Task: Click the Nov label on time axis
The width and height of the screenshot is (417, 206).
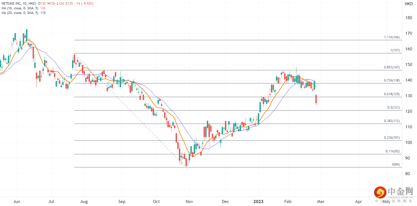Action: click(190, 202)
